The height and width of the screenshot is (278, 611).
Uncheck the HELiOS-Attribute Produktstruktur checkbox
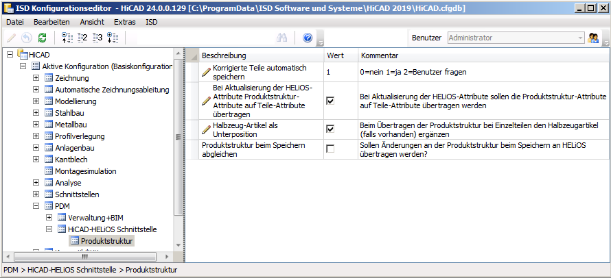click(330, 101)
